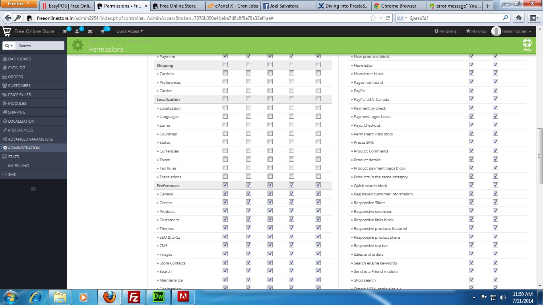Click the Firefox icon in the taskbar
This screenshot has width=543, height=305.
click(x=109, y=297)
